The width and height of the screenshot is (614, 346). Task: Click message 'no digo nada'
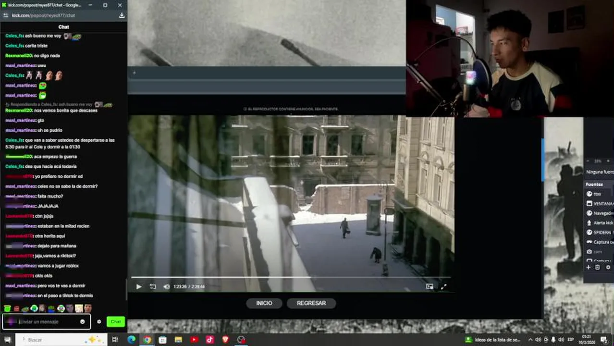pos(47,56)
